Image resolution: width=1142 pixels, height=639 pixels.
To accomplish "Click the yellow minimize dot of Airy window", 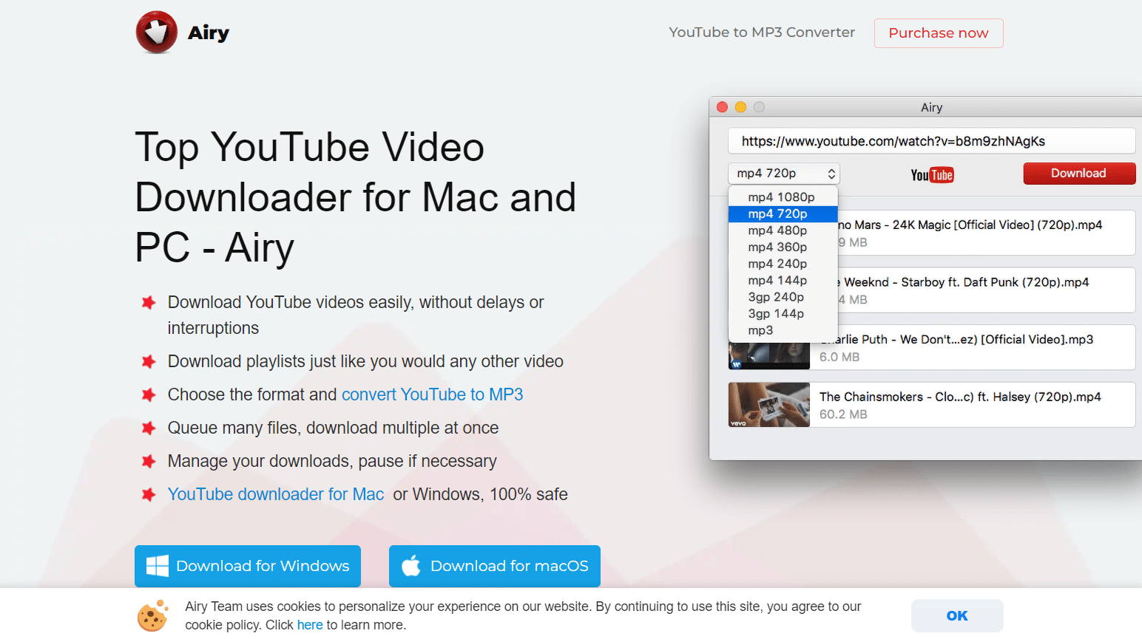I will [740, 107].
